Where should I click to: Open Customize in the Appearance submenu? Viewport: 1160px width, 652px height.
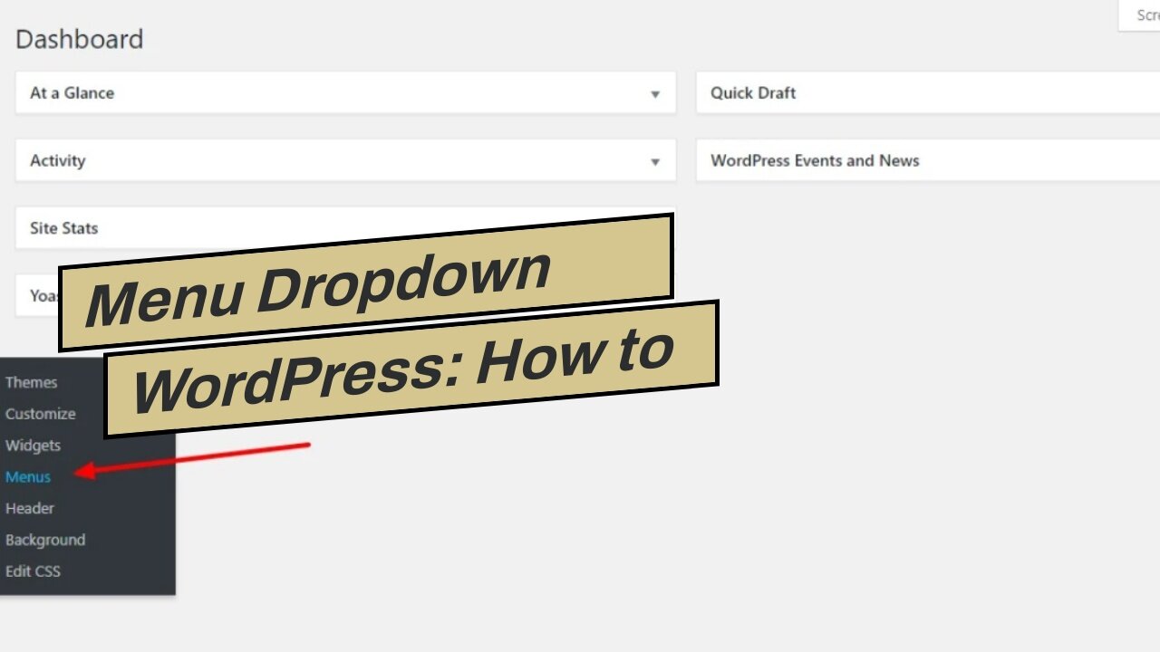click(40, 414)
